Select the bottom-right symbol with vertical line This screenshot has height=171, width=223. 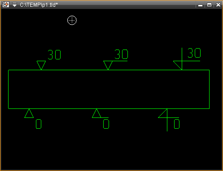pyautogui.click(x=168, y=120)
